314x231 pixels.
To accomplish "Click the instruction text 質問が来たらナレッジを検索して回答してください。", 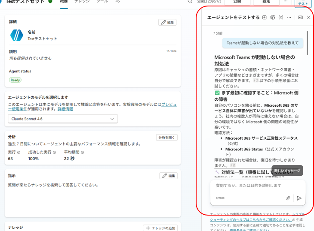I will pyautogui.click(x=53, y=185).
